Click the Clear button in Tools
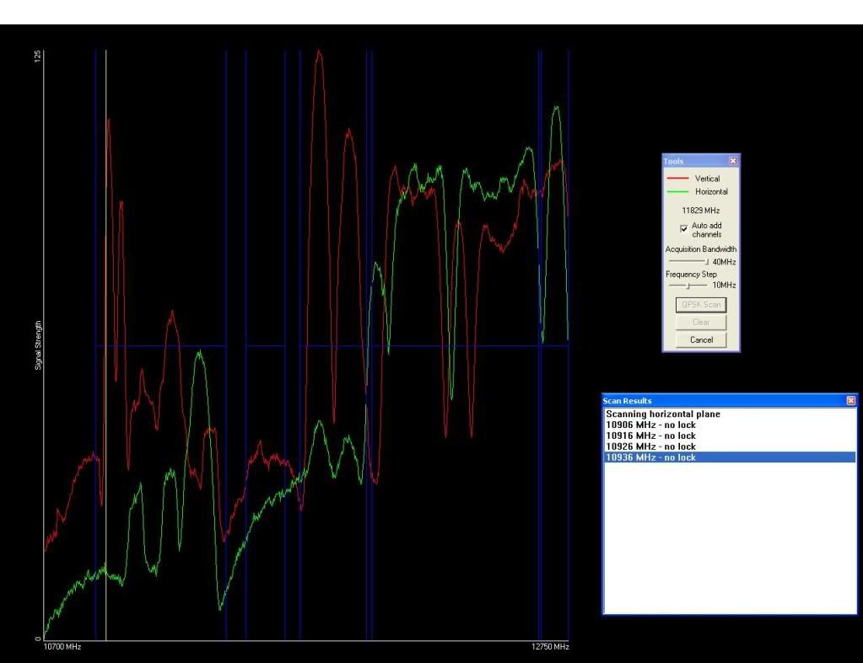 pyautogui.click(x=701, y=322)
